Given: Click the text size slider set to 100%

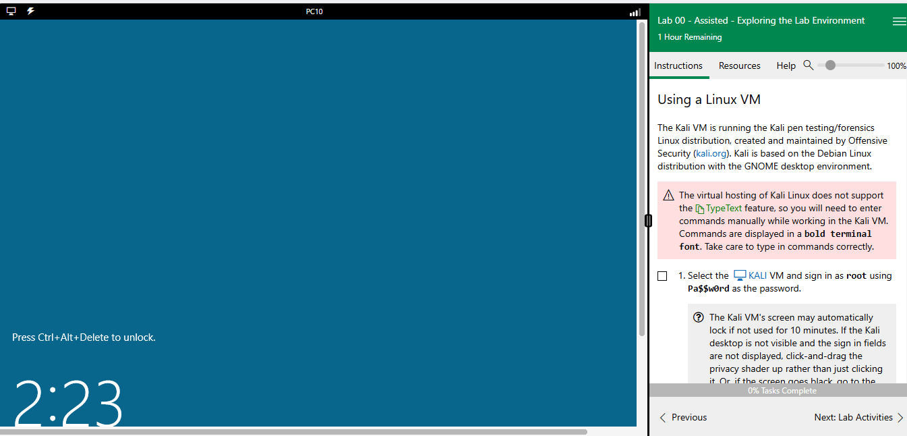Looking at the screenshot, I should point(830,65).
